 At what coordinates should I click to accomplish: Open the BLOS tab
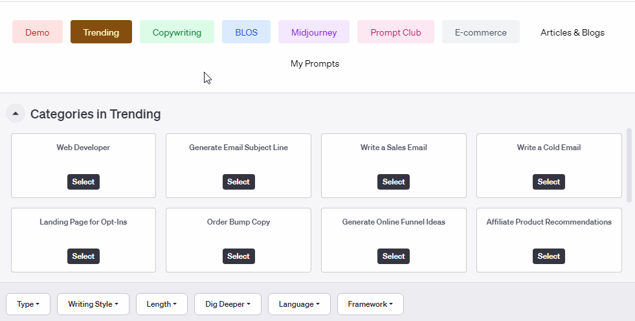point(246,32)
